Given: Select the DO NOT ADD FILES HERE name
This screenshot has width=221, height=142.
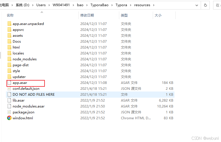Looking at the screenshot, I should [x=34, y=94].
